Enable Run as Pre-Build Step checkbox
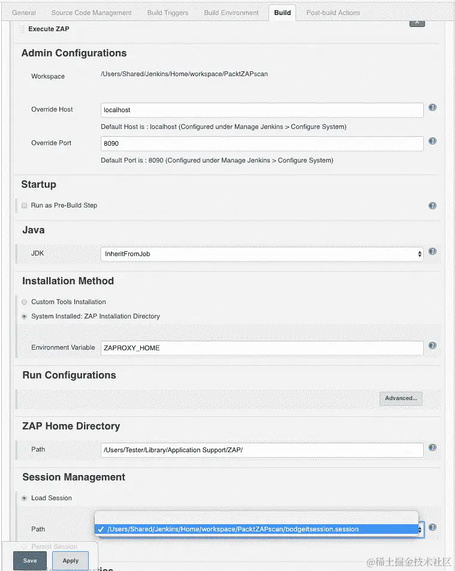Image resolution: width=455 pixels, height=571 pixels. [x=25, y=205]
